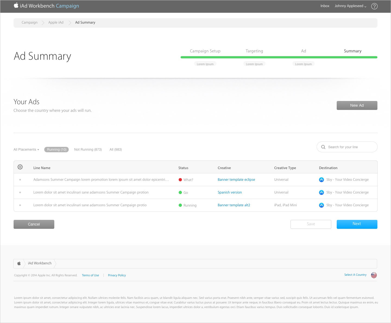
Task: Select the Adamsons Summer Campaign row bullet
Action: [x=20, y=180]
